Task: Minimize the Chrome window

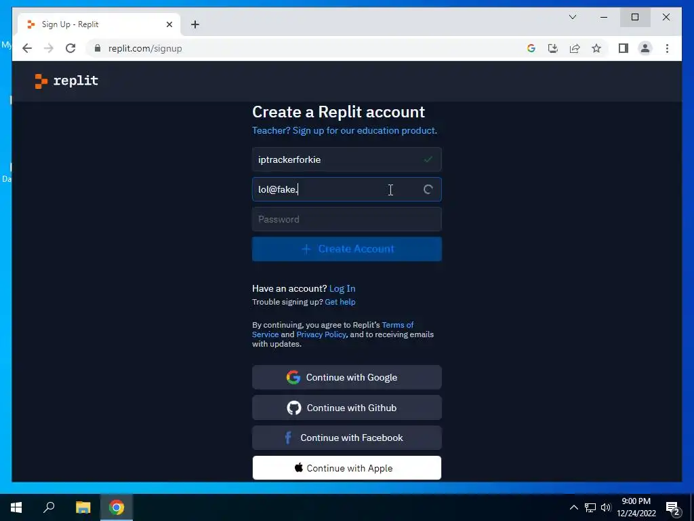Action: pyautogui.click(x=604, y=17)
